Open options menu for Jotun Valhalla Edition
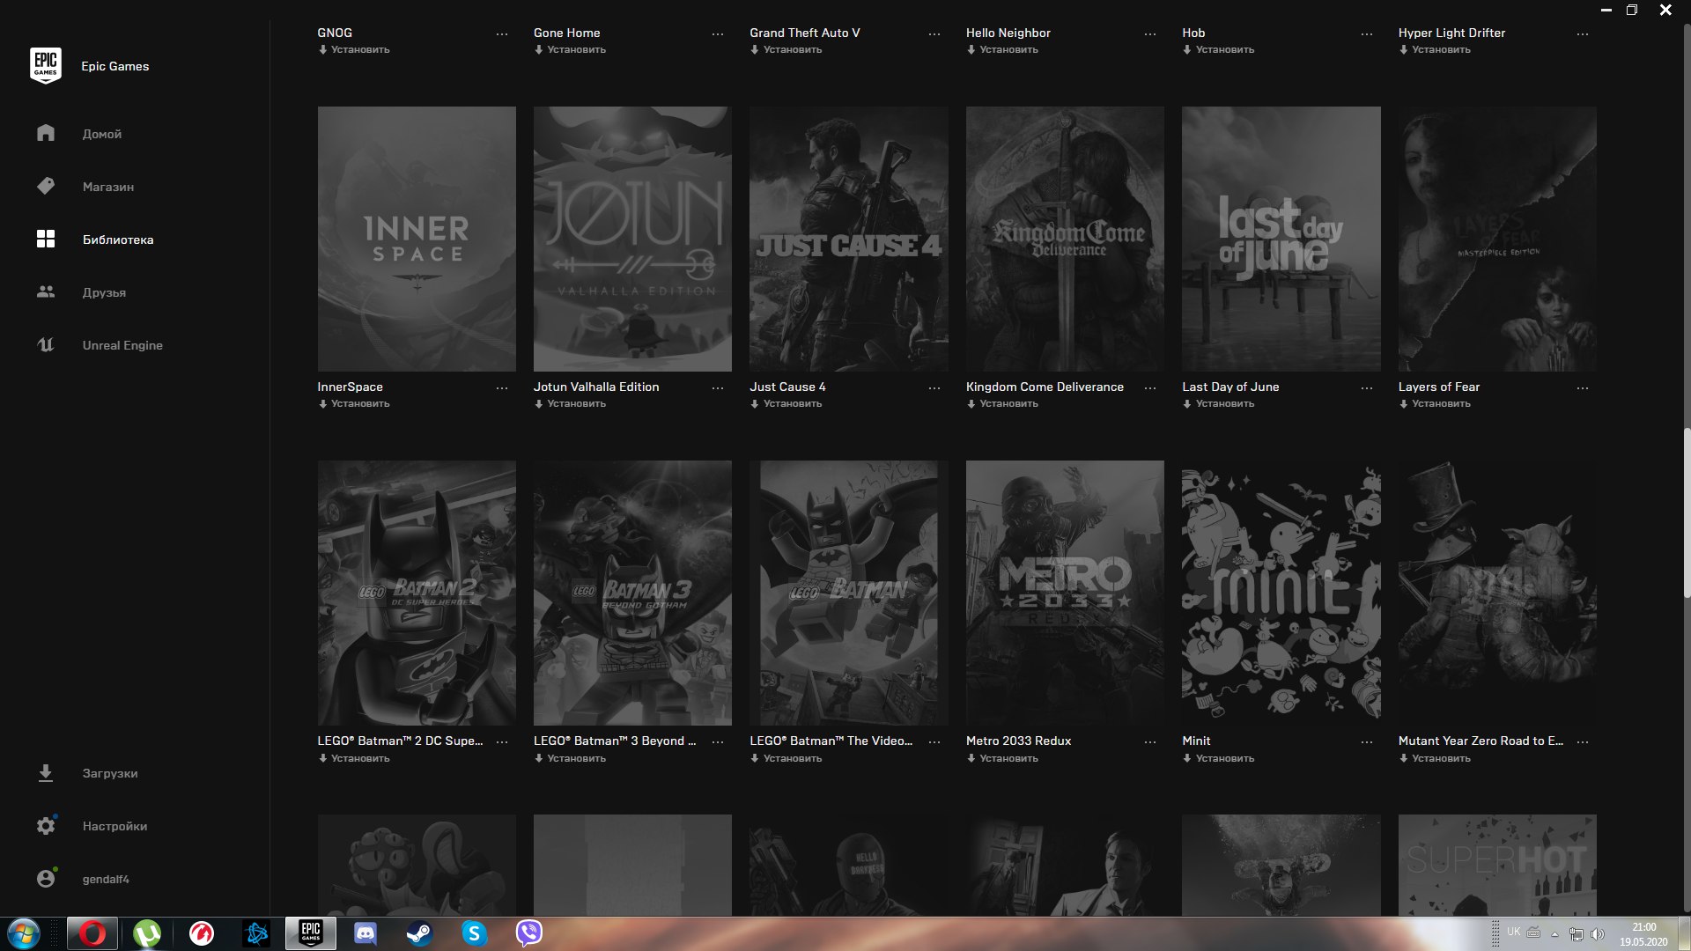1691x951 pixels. pos(718,388)
